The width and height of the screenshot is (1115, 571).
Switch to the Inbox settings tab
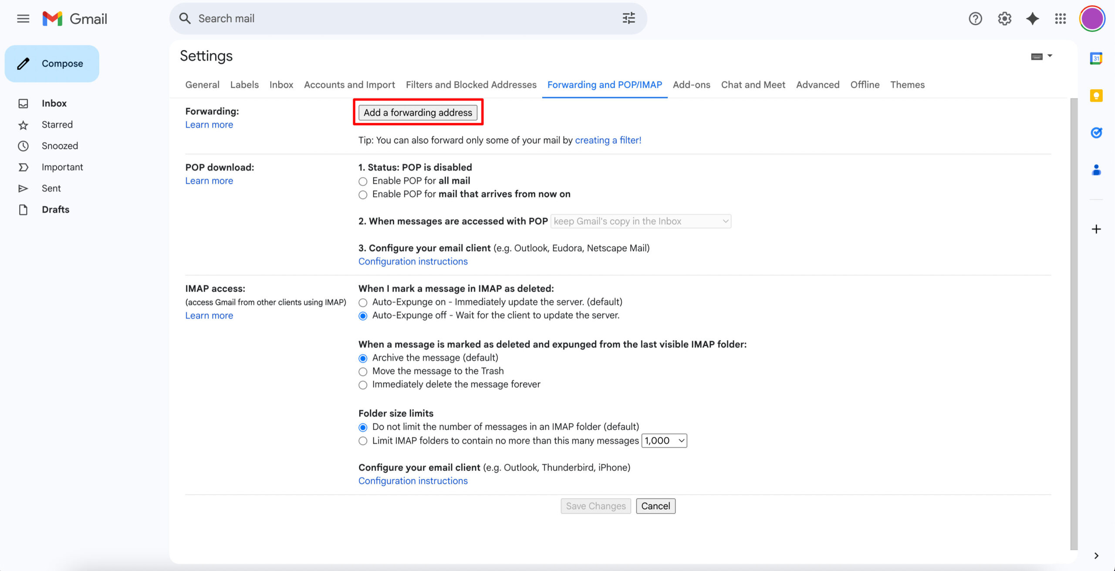click(281, 84)
